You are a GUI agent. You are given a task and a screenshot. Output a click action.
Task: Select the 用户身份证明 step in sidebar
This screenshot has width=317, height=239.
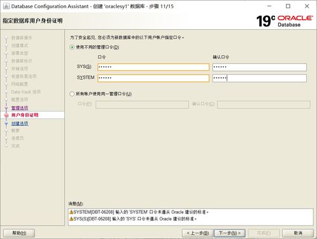(25, 115)
